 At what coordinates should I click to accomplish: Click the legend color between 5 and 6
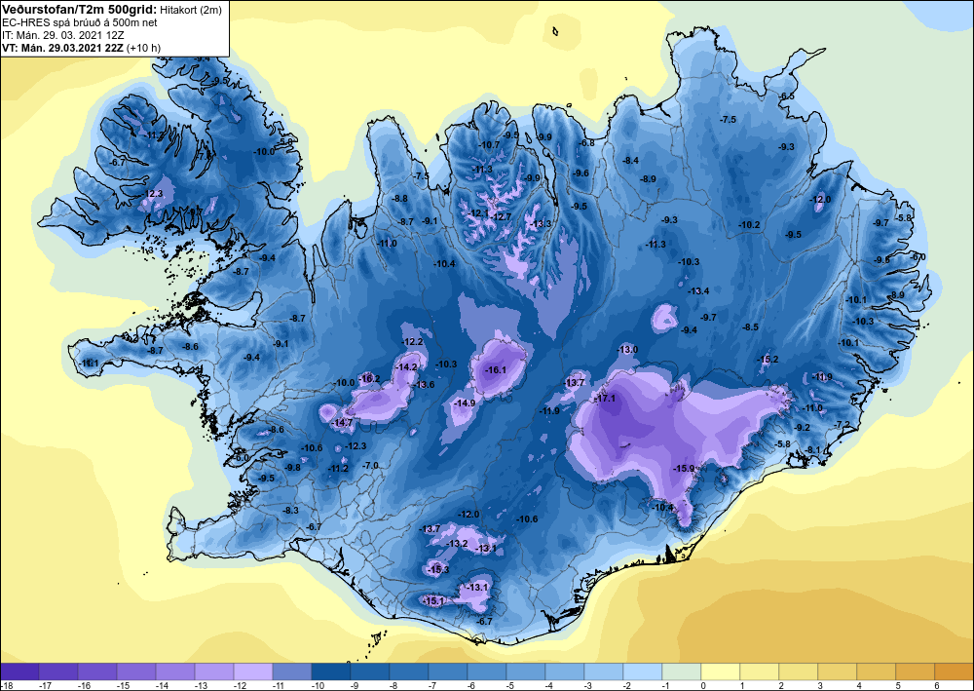tap(915, 672)
